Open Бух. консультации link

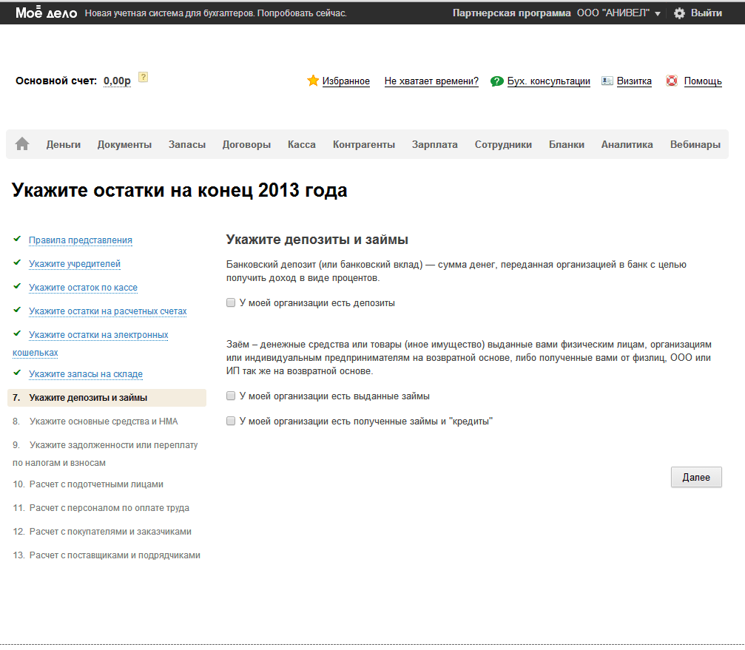(549, 81)
